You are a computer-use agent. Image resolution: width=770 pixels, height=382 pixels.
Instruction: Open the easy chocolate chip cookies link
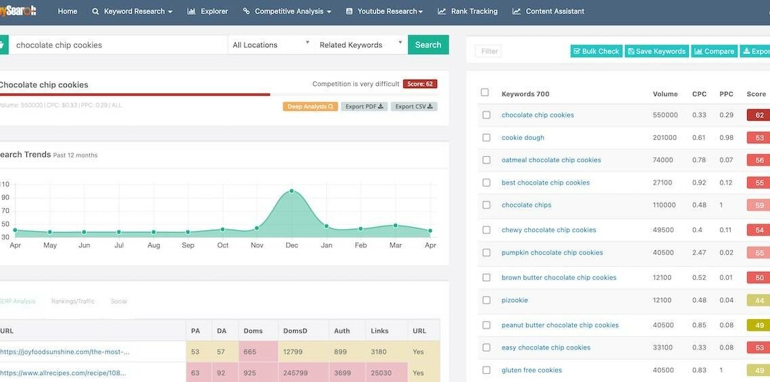coord(546,348)
